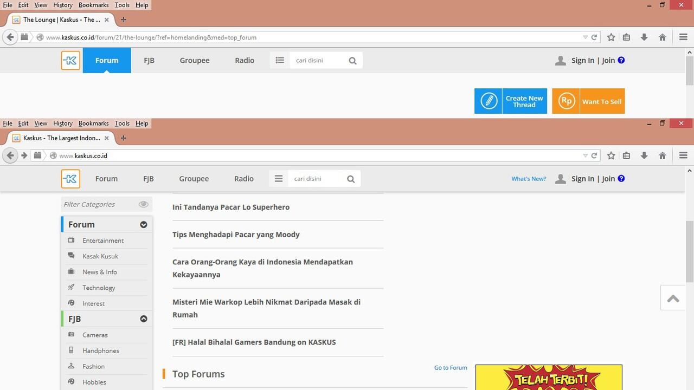
Task: Go back in The Lounge window
Action: coord(10,37)
